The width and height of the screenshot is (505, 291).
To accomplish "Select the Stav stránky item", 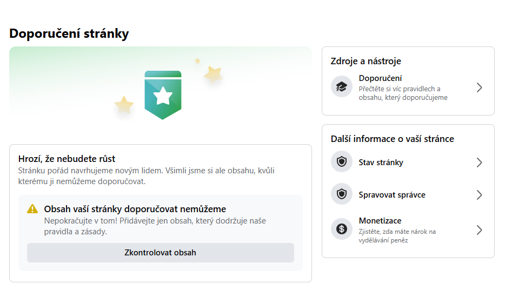I will [x=408, y=162].
